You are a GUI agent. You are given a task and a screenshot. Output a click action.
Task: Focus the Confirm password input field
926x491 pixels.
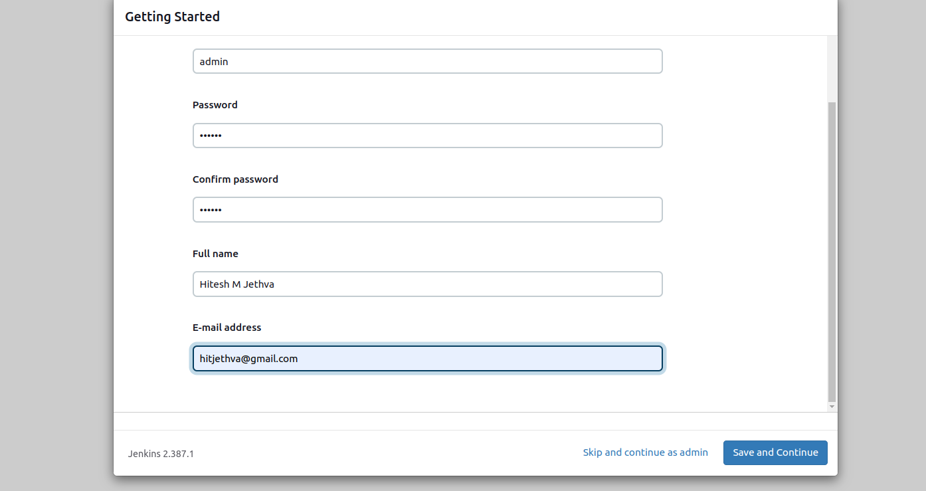pos(427,210)
